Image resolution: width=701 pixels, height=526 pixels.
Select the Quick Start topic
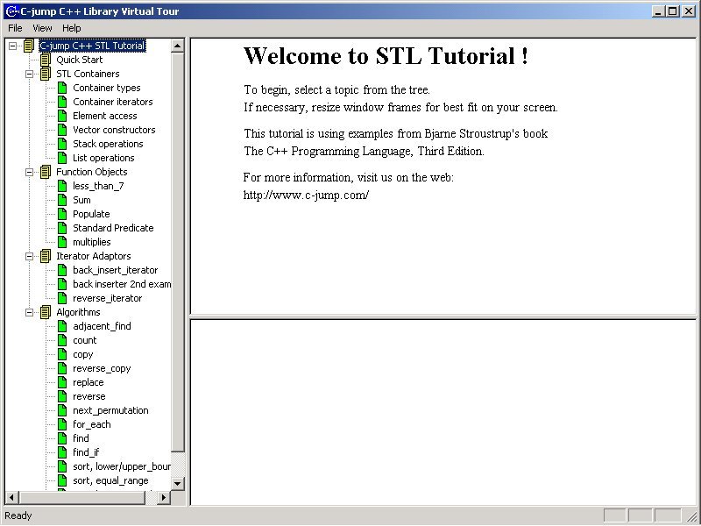point(79,60)
